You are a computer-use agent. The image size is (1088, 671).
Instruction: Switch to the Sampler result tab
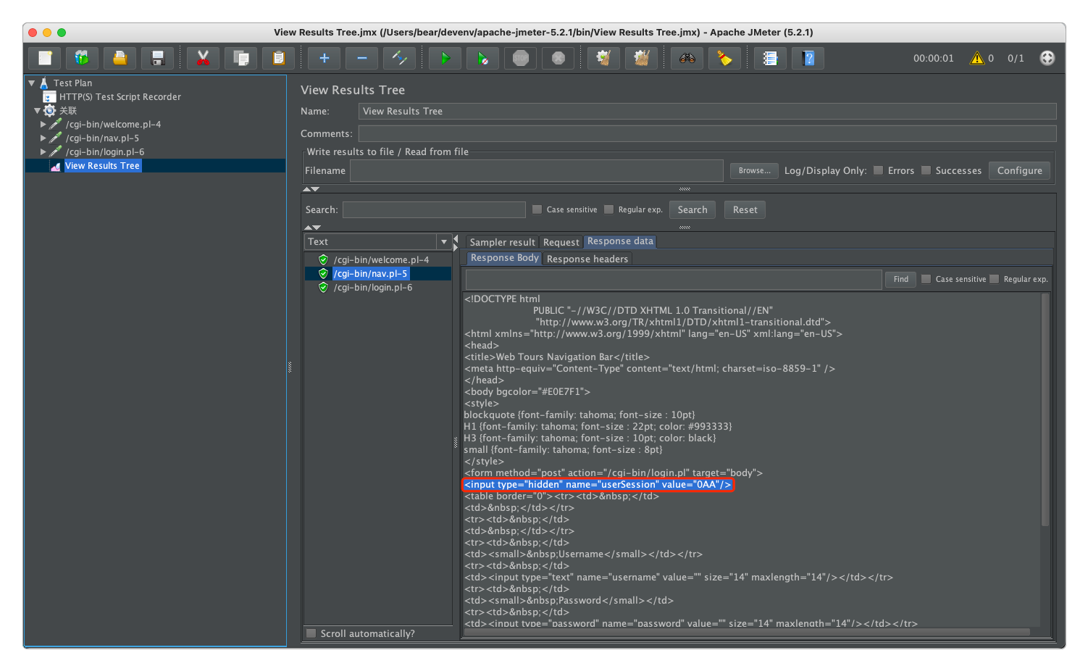click(502, 242)
